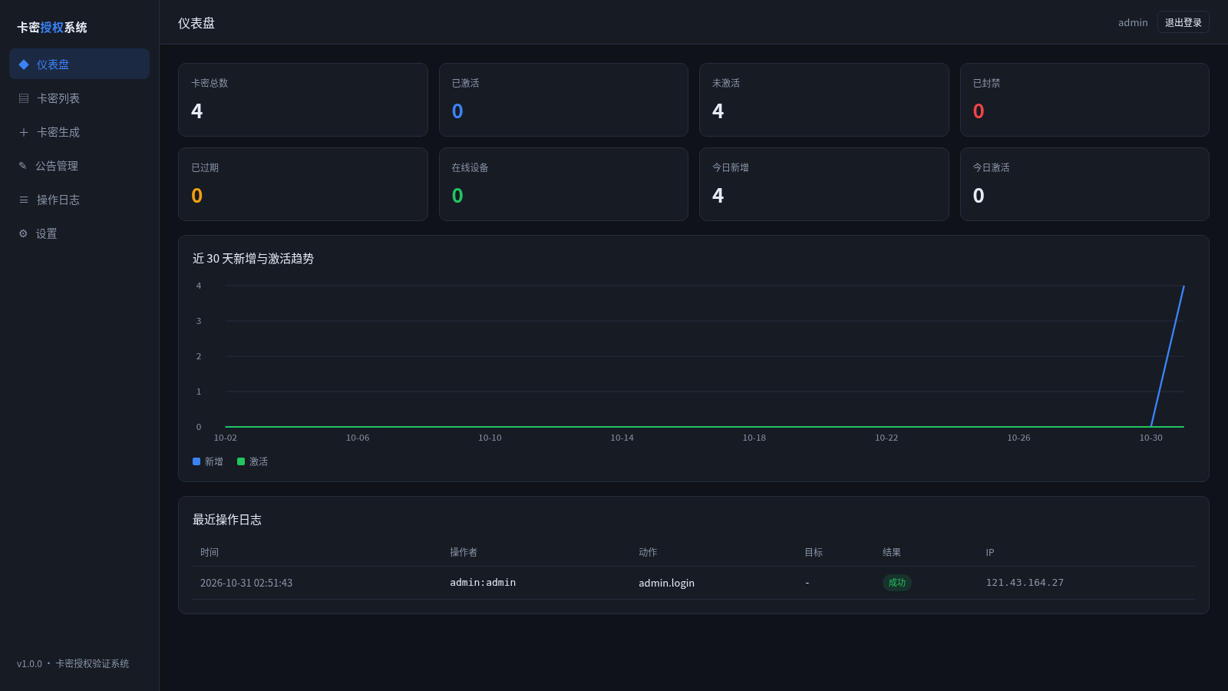Click the 今日新增 stat card
The height and width of the screenshot is (691, 1228).
click(824, 184)
